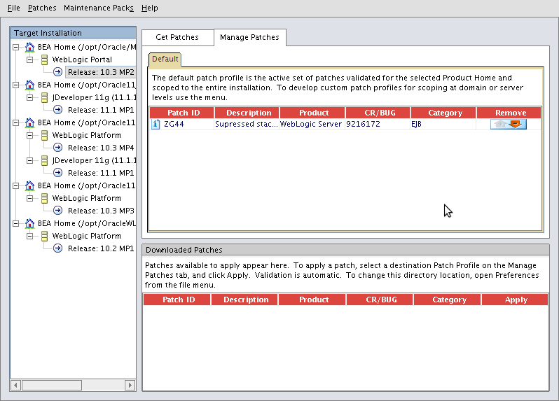Image resolution: width=559 pixels, height=401 pixels.
Task: Collapse WebLogic Platform above Release 10.2 MP1
Action: (30, 236)
